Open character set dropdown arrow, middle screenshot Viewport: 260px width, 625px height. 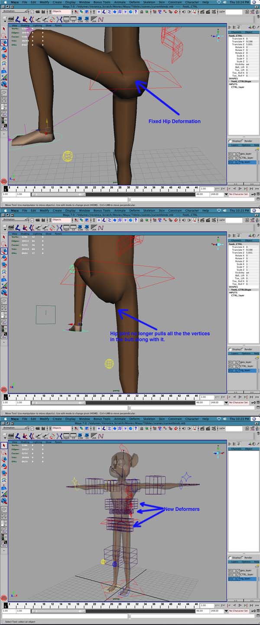pos(227,402)
